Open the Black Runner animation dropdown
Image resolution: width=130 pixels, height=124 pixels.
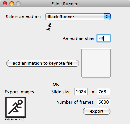[x=78, y=17]
